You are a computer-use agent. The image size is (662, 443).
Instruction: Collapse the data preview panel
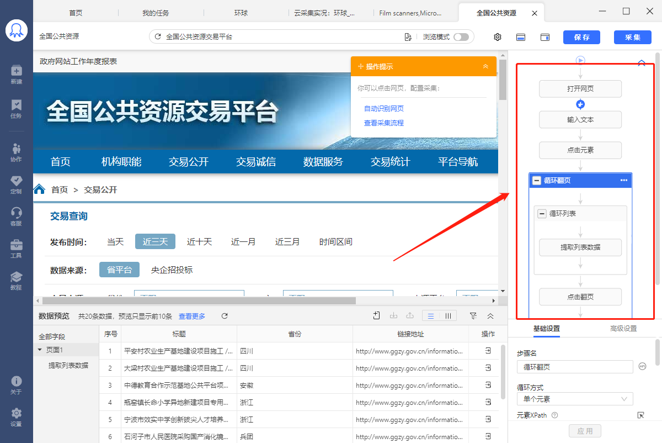pos(490,316)
